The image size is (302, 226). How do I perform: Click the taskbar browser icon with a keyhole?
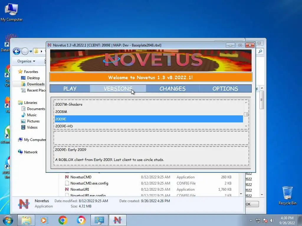pos(81,220)
